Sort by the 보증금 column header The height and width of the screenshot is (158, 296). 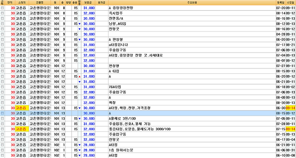pyautogui.click(x=88, y=2)
